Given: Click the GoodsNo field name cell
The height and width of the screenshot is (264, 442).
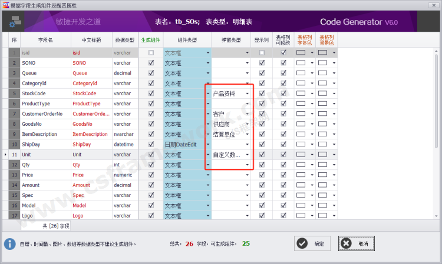Looking at the screenshot, I should (x=45, y=124).
